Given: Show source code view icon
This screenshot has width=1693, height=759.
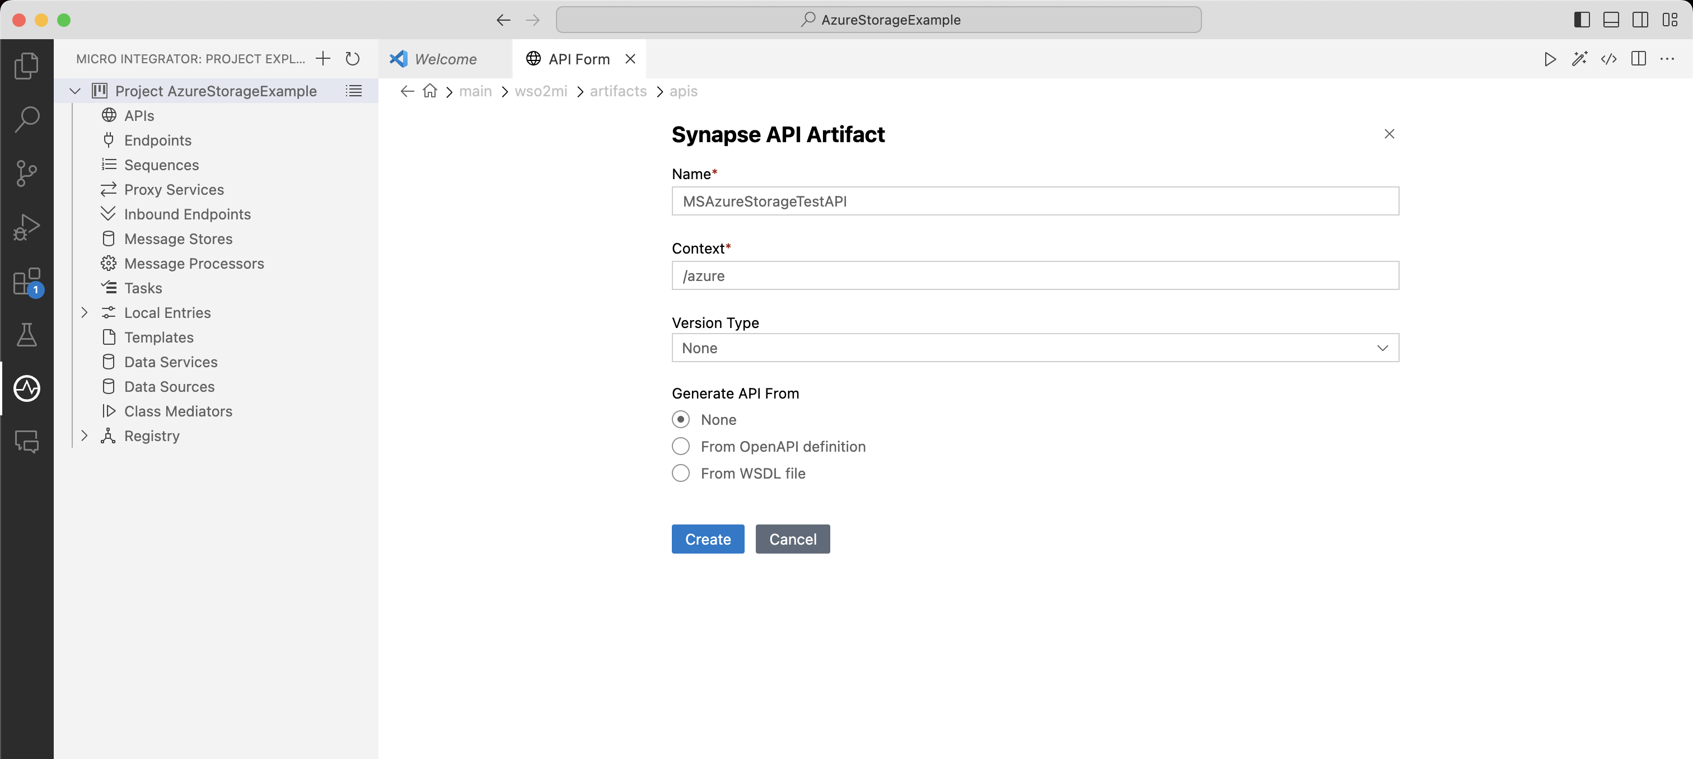Looking at the screenshot, I should point(1609,59).
